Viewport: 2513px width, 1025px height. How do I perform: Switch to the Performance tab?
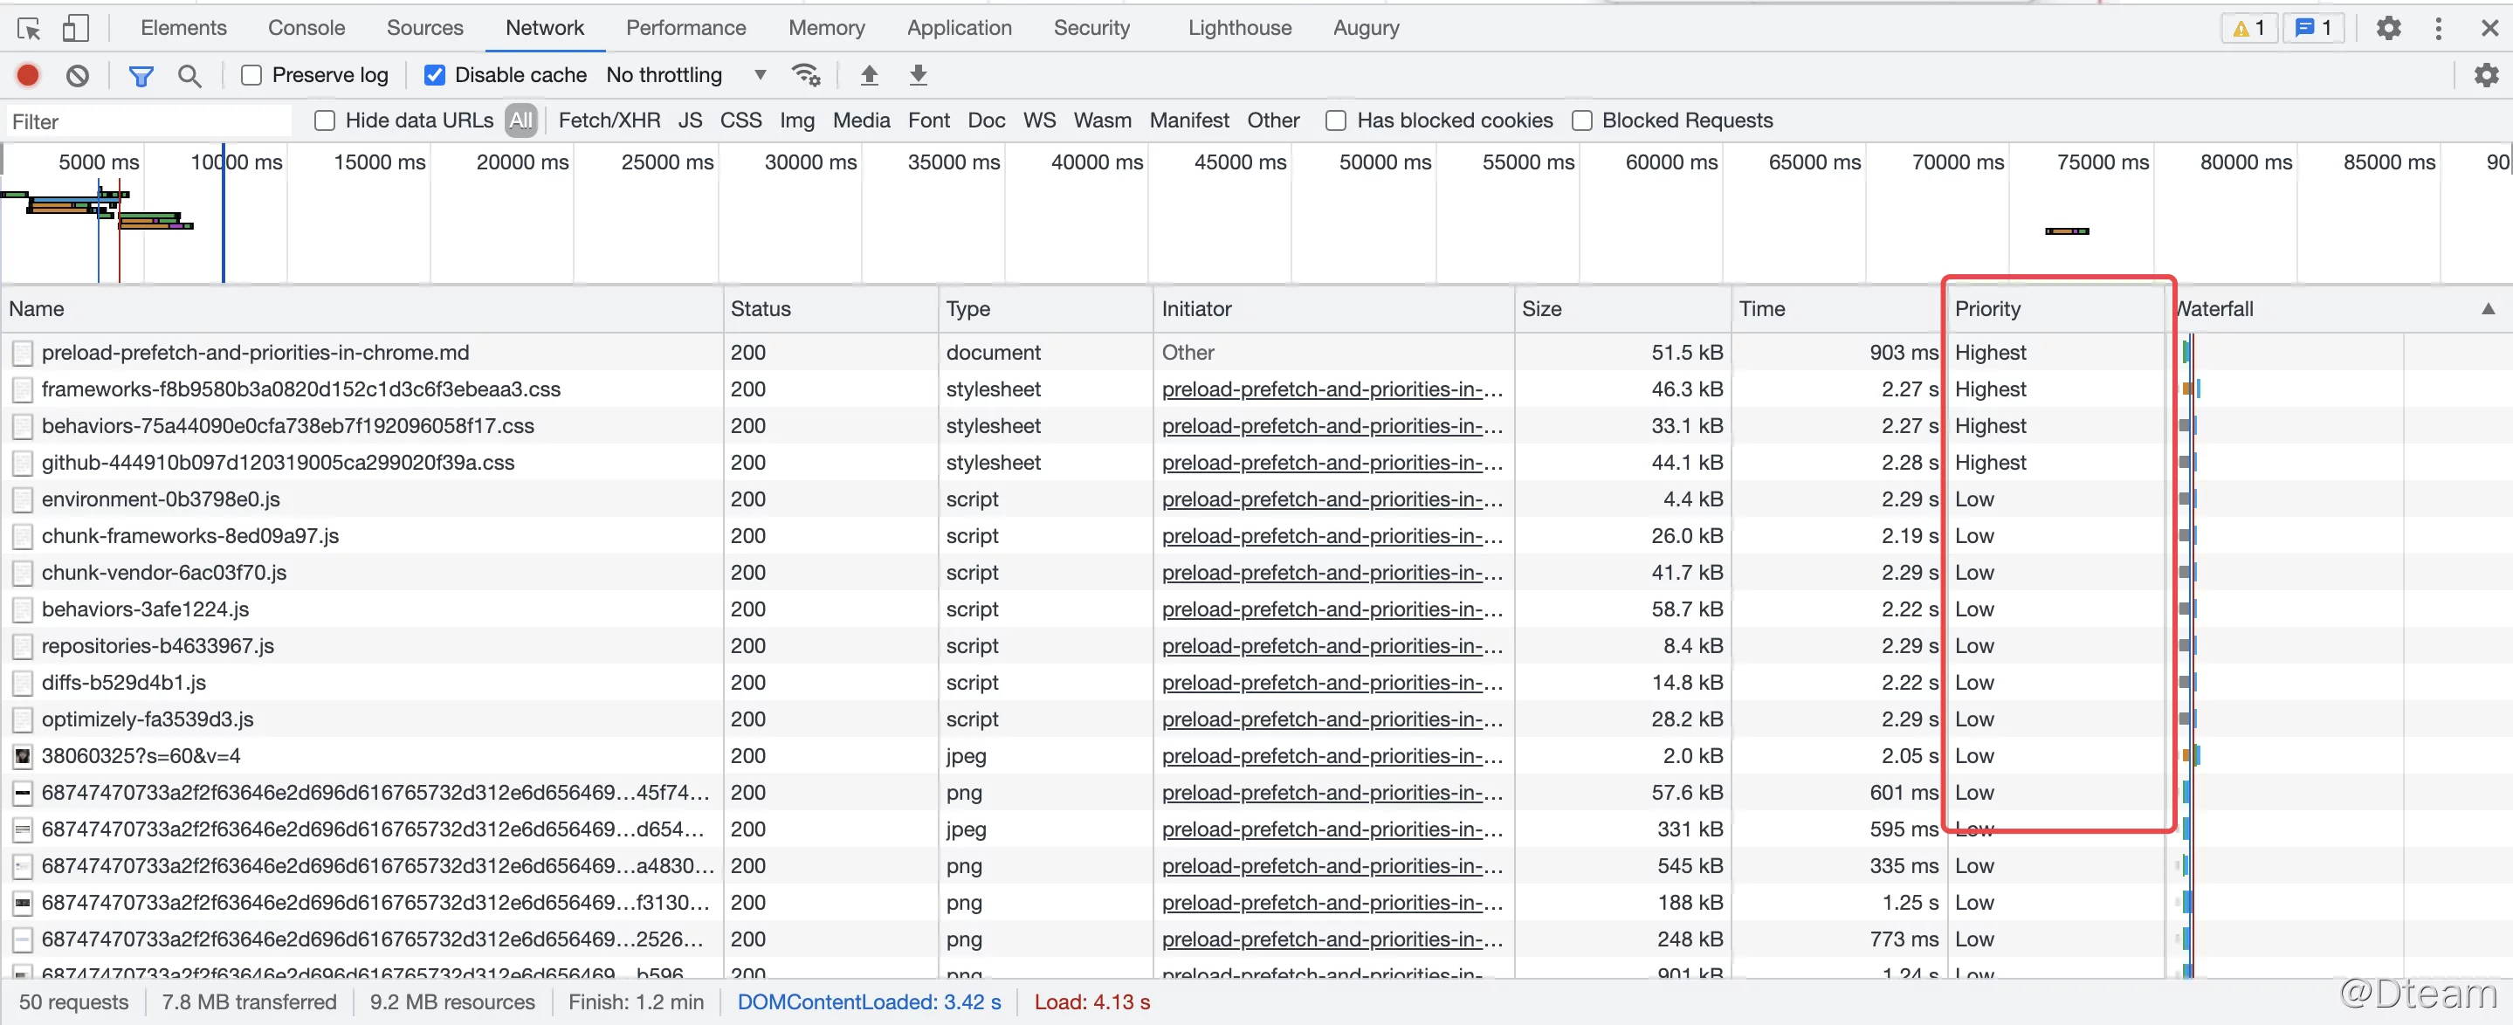point(685,28)
